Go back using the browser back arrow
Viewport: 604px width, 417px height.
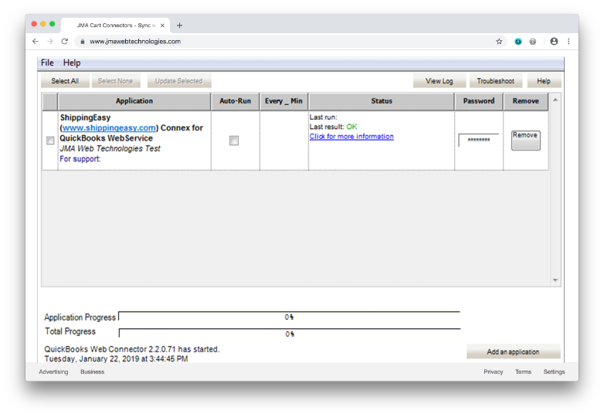36,41
